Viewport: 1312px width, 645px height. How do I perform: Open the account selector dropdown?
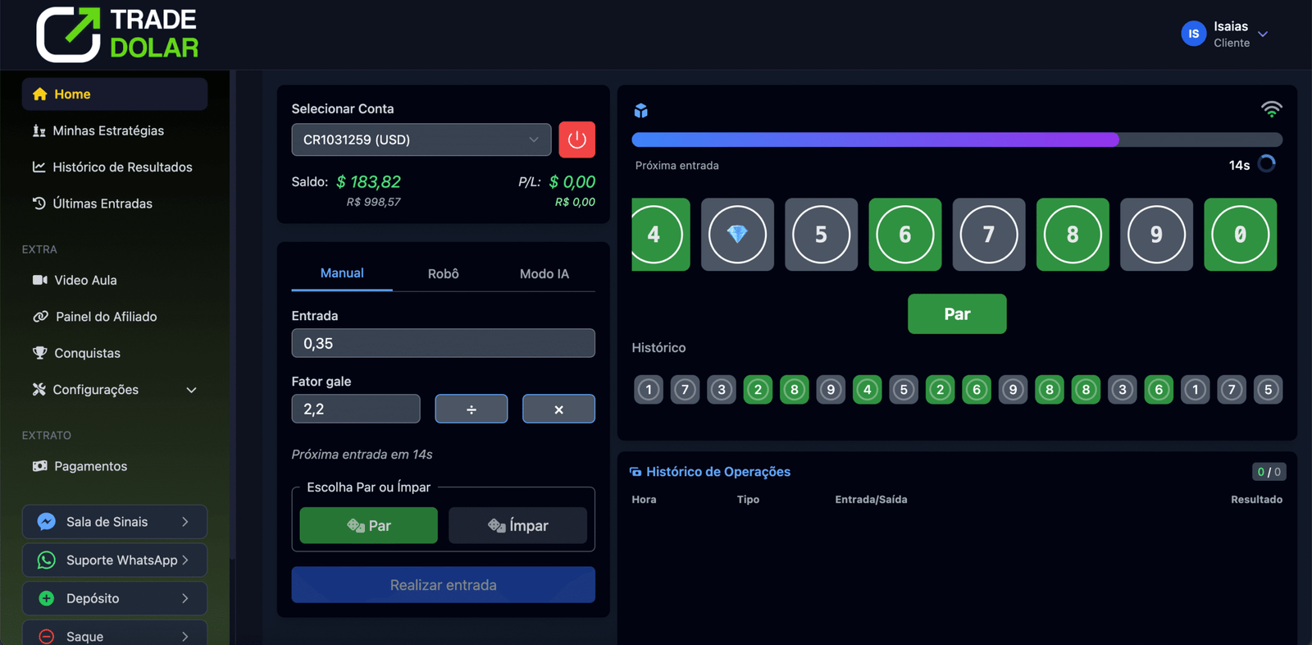tap(421, 140)
